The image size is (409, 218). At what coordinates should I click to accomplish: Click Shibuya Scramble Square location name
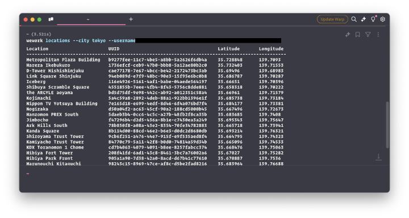tap(57, 87)
